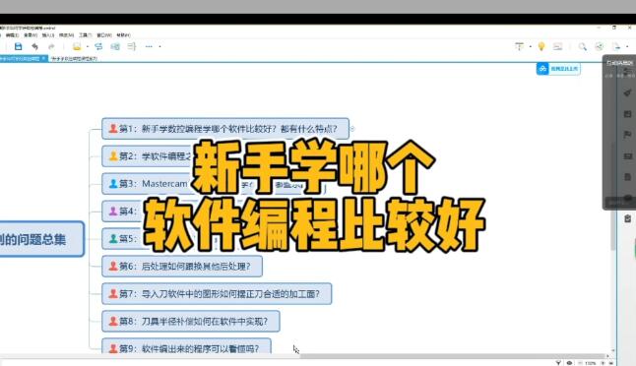Viewport: 636px width, 366px height.
Task: Select topic 第6 about 后处理
Action: (x=182, y=267)
